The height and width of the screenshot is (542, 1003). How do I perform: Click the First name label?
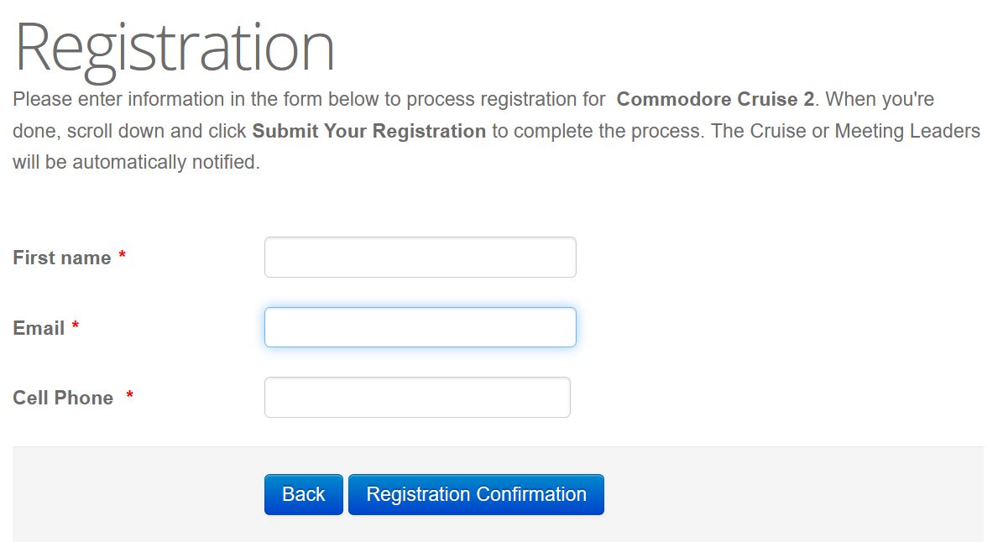[x=62, y=258]
